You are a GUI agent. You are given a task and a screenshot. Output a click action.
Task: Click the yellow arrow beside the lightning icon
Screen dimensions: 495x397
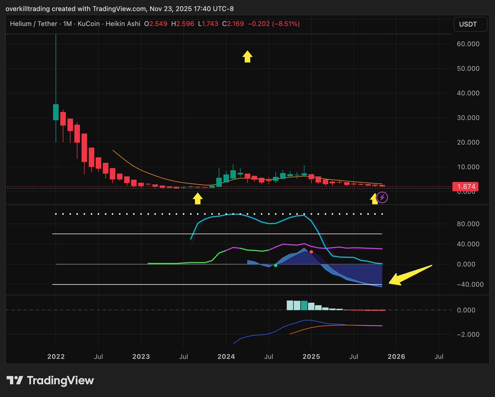(x=374, y=198)
